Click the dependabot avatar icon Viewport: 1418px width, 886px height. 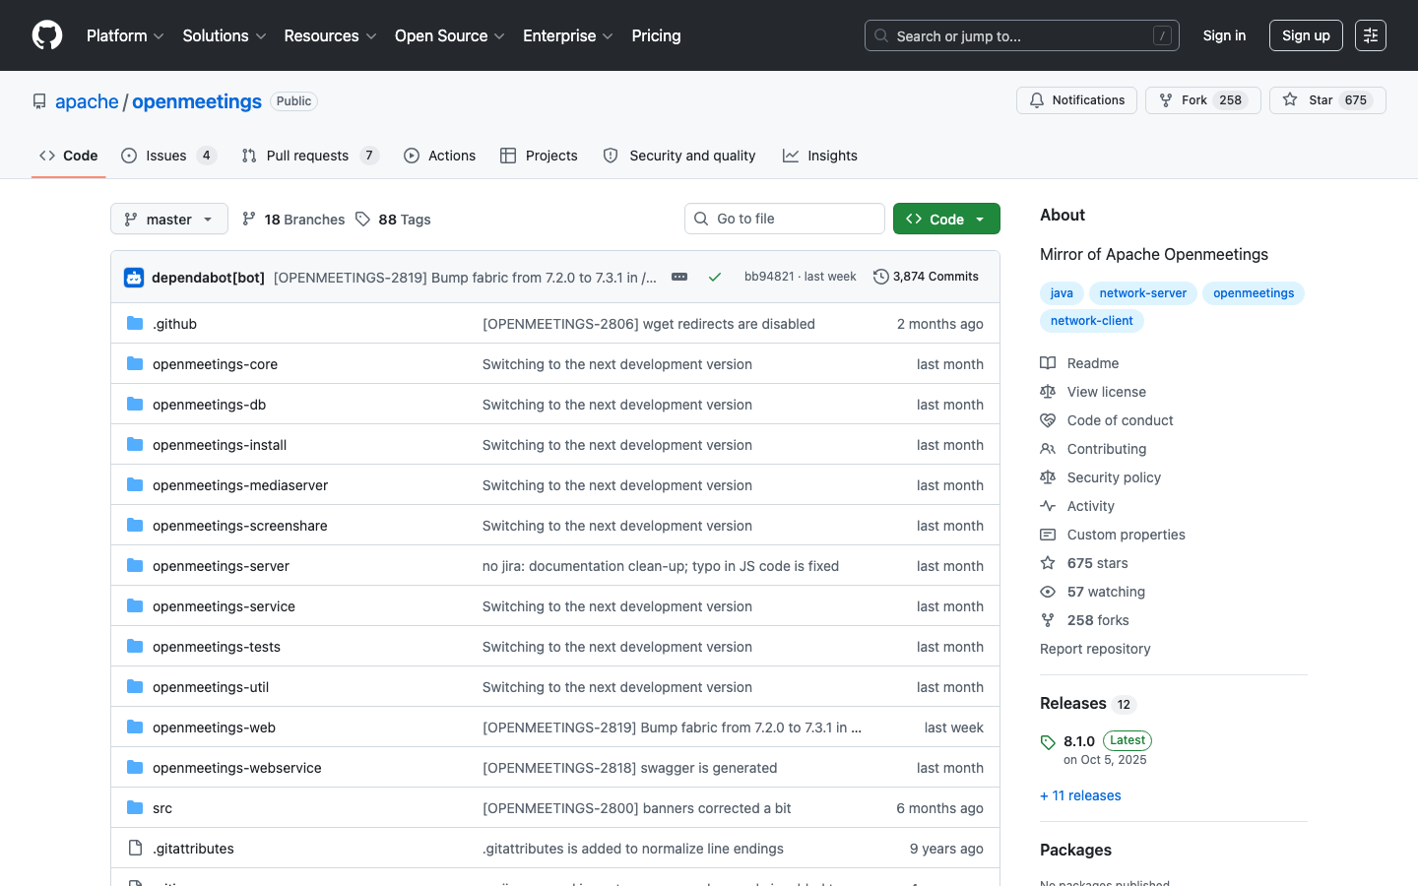pyautogui.click(x=134, y=278)
